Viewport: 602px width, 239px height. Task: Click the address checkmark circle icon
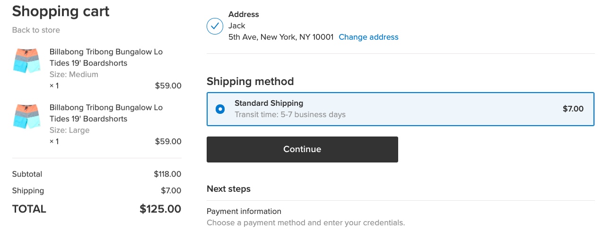coord(215,26)
